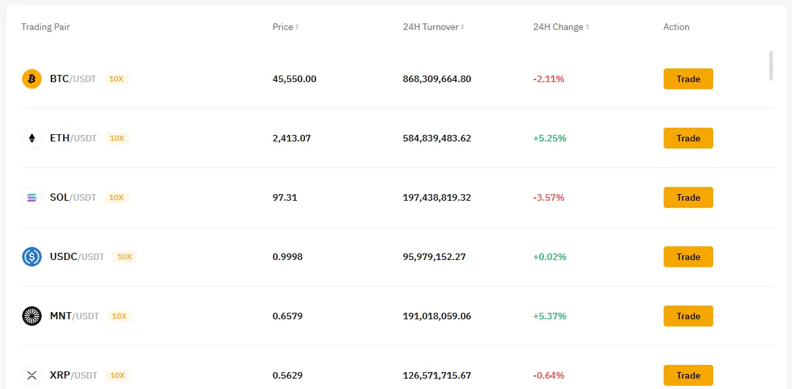This screenshot has height=389, width=792.
Task: Click the Price column header
Action: [283, 27]
